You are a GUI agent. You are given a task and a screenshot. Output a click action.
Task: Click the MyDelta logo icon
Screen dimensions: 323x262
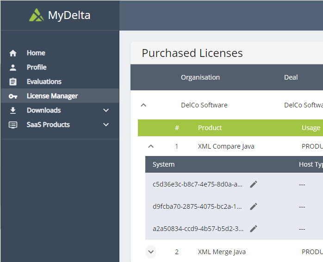(37, 15)
